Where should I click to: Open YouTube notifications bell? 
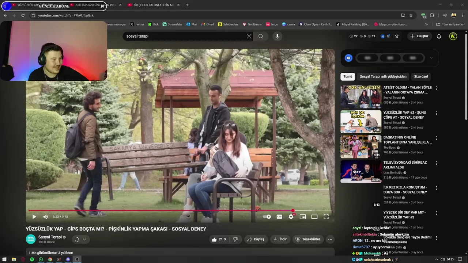point(439,36)
